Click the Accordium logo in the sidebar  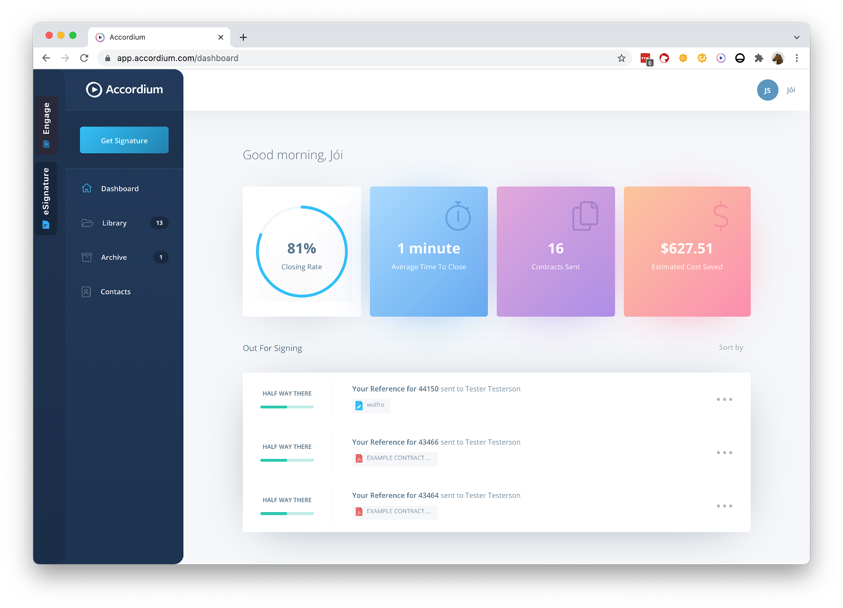124,90
